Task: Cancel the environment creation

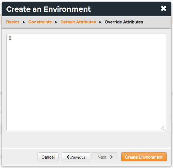Action: coord(48,157)
